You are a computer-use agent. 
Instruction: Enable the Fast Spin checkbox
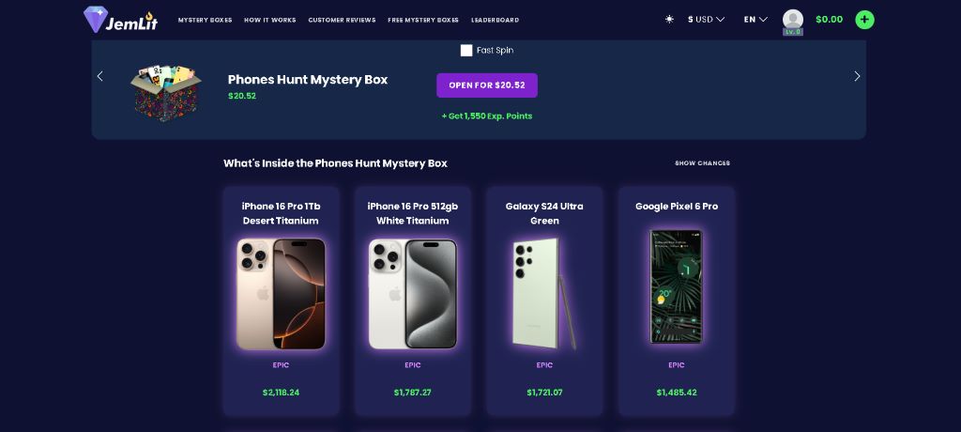[466, 51]
